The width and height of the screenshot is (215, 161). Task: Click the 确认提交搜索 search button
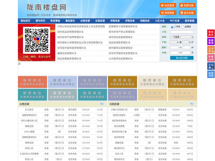pos(182,58)
